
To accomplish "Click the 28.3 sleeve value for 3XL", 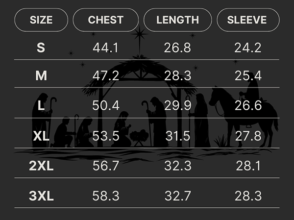I will [247, 196].
